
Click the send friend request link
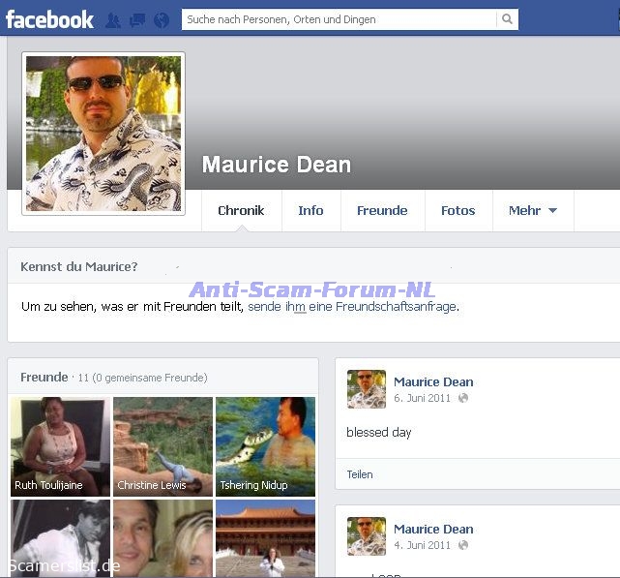352,307
